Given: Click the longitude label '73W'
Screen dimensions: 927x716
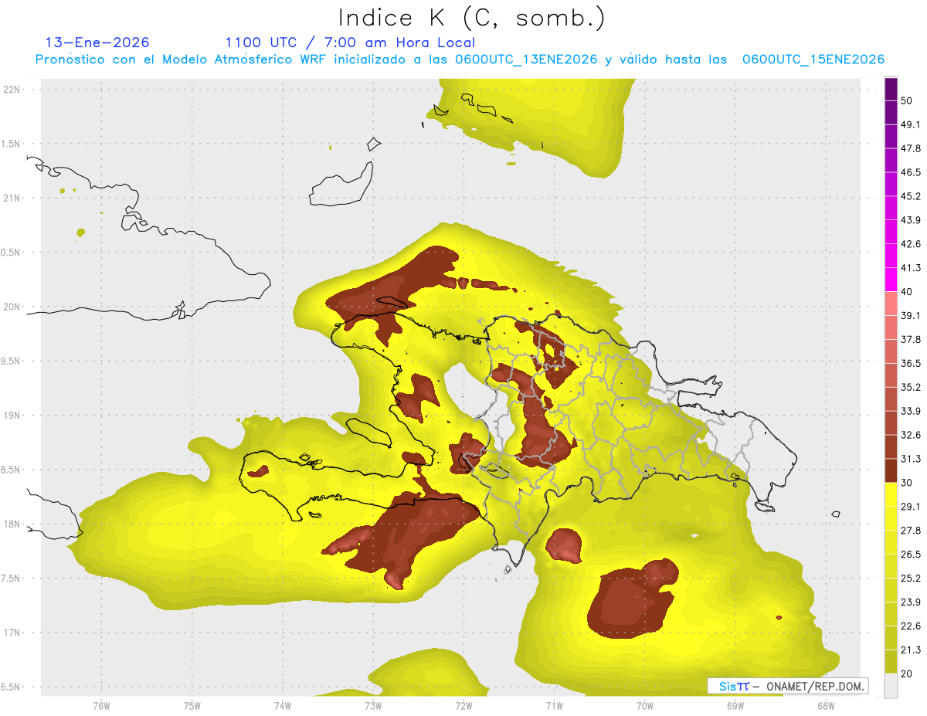Looking at the screenshot, I should 373,705.
